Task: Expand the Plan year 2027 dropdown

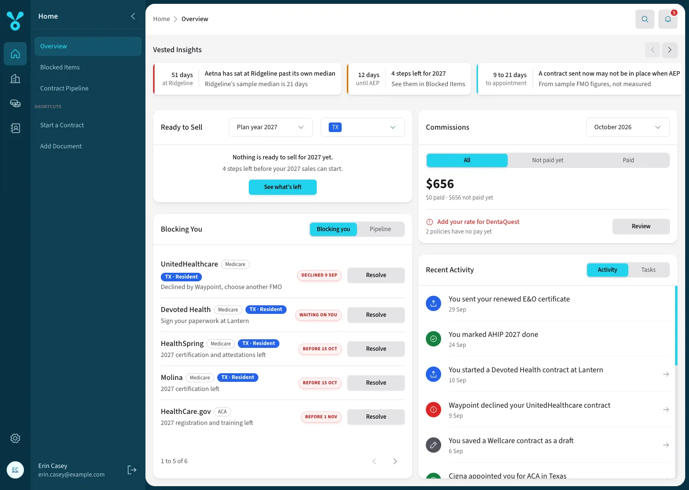Action: point(271,127)
